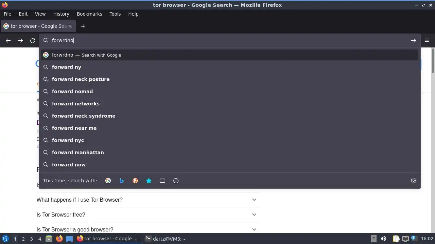Click the Go arrow in the address bar
Viewport: 435px width, 244px height.
(414, 40)
